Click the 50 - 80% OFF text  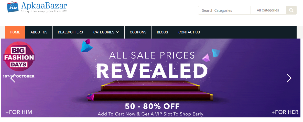152,106
